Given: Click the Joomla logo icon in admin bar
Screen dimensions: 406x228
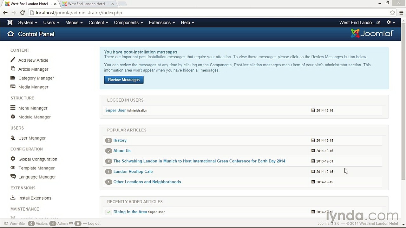Looking at the screenshot, I should click(10, 22).
